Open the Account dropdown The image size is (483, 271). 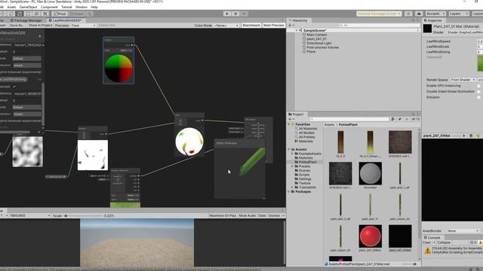(435, 14)
